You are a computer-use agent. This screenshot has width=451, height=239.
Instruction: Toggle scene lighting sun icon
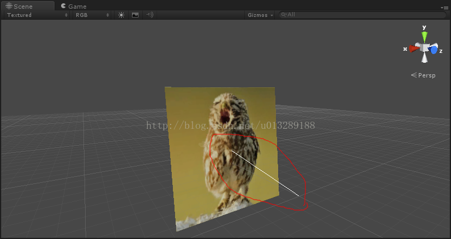[x=121, y=15]
